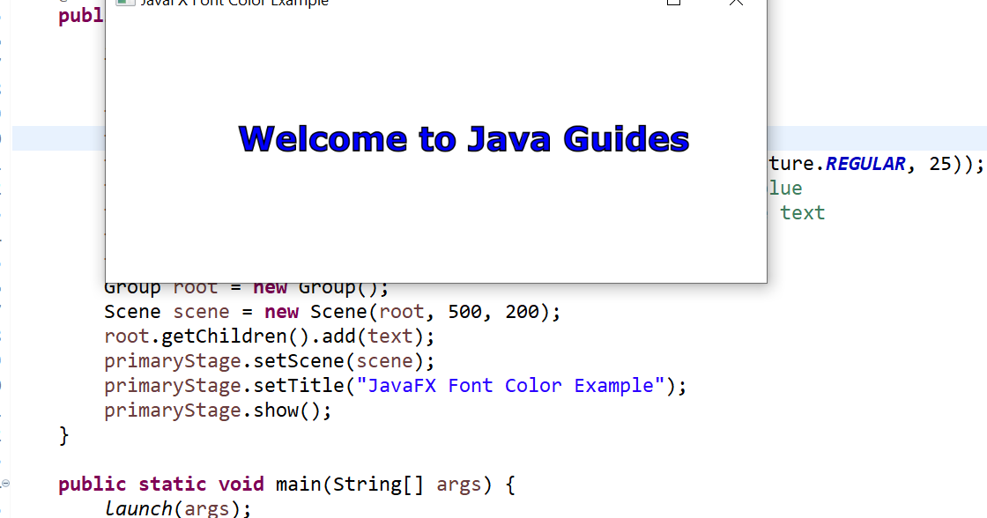Viewport: 987px width, 518px height.
Task: Click the word REGULAR in the code
Action: (865, 163)
